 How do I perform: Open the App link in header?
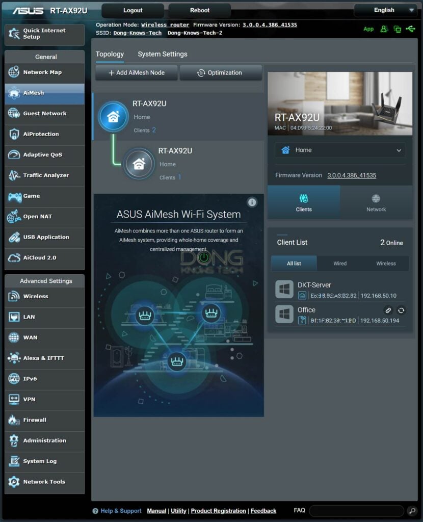(368, 29)
